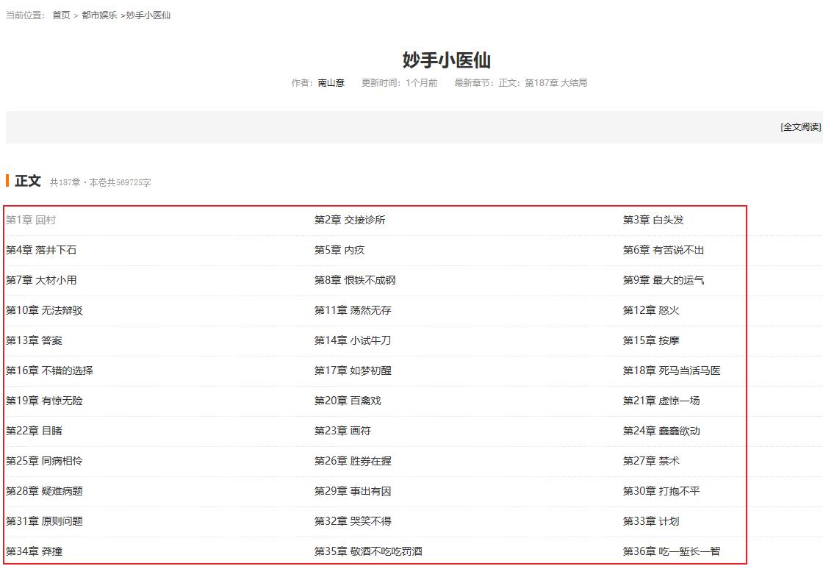
Task: Open chapter 第14章 小试牛刀
Action: click(x=353, y=340)
